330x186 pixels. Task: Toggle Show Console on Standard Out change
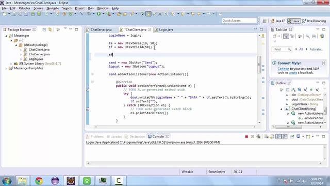(278, 136)
